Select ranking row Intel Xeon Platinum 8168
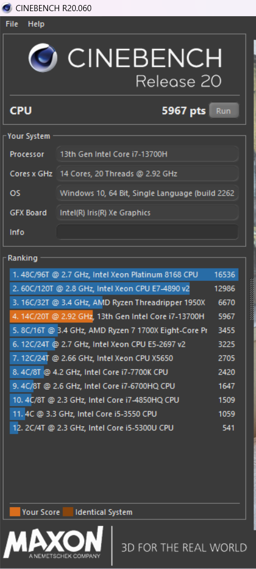 click(124, 275)
